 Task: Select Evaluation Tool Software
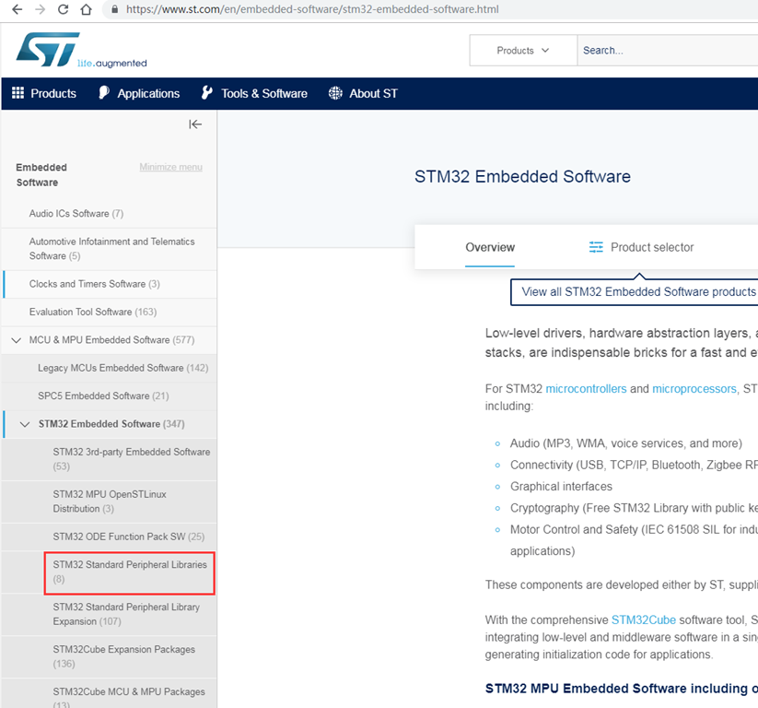coord(110,313)
